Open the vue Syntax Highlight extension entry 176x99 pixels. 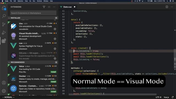[33, 46]
